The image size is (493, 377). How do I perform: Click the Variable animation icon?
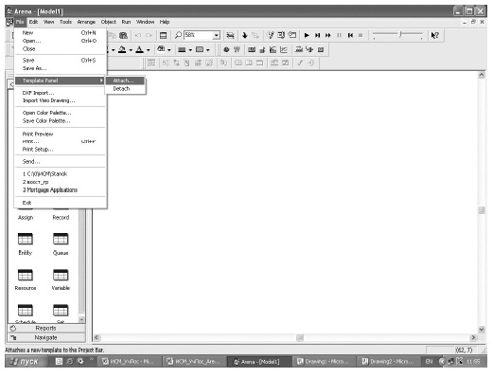coord(252,49)
